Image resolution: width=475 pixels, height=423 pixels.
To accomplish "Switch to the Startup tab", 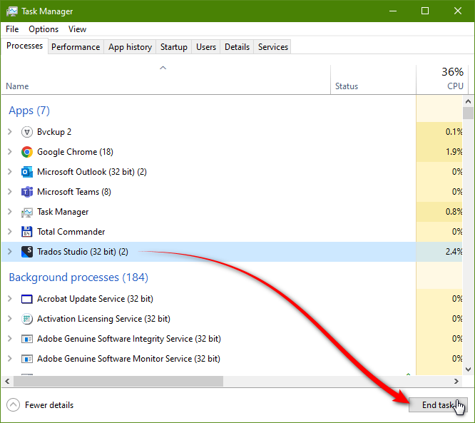I will click(x=173, y=47).
